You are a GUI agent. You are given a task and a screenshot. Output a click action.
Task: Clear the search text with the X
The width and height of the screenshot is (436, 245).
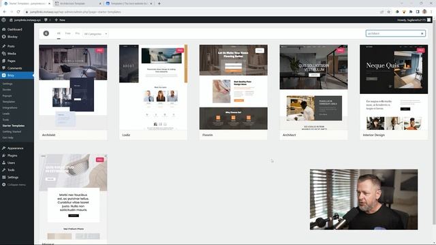point(422,33)
